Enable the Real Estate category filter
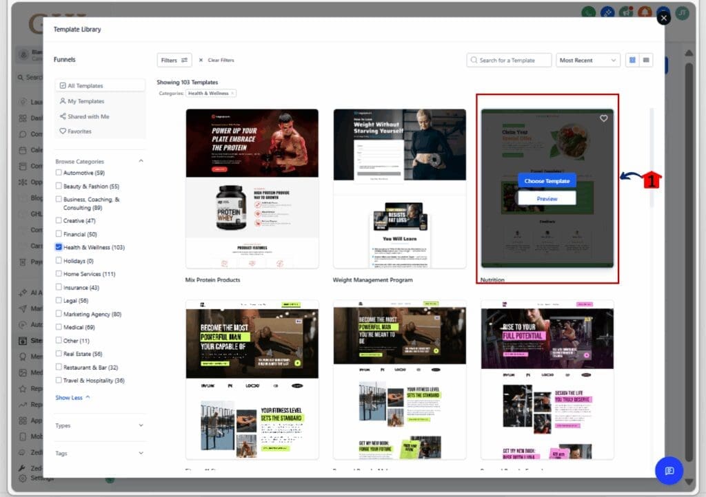 pyautogui.click(x=59, y=354)
